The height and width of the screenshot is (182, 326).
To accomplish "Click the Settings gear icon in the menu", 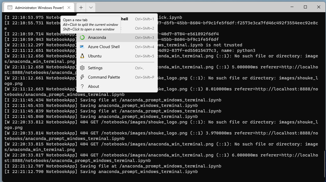I will tap(83, 68).
